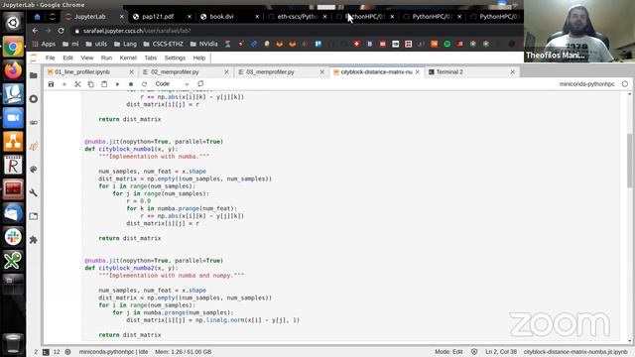Open the CSCS-ETHZ bookmarks folder
Image resolution: width=635 pixels, height=357 pixels.
tap(163, 44)
